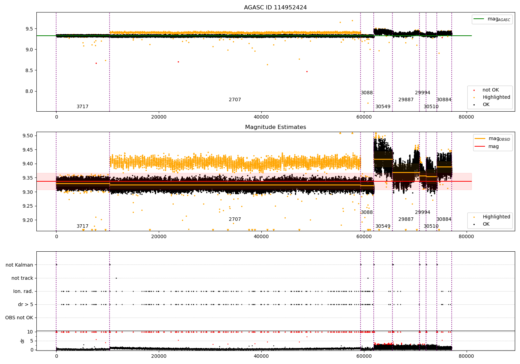This screenshot has width=520, height=364.
Task: Click the 9.25 y-axis tick label
Action: tap(28, 206)
